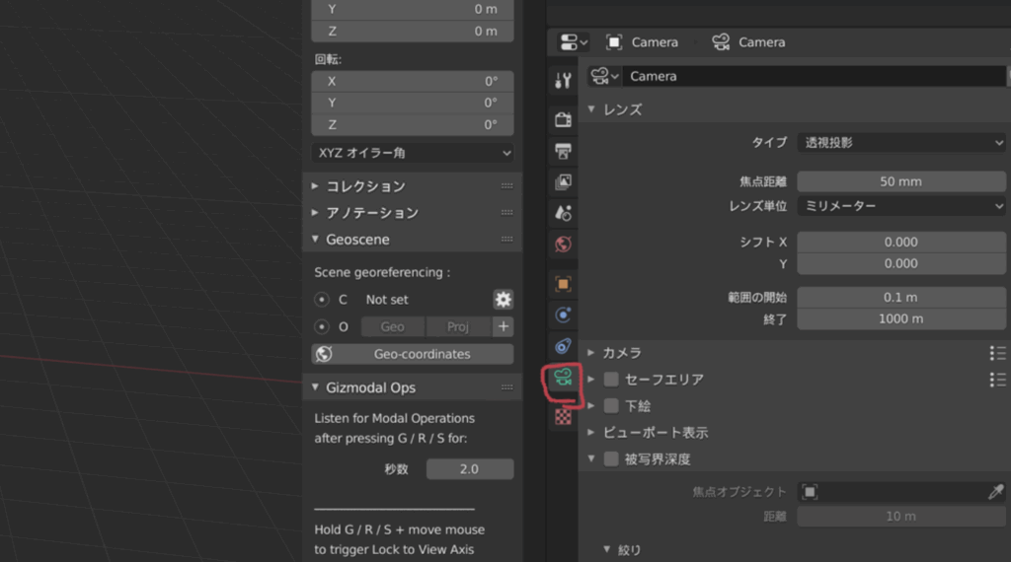Open the Output properties tab
This screenshot has height=562, width=1011.
click(x=563, y=151)
